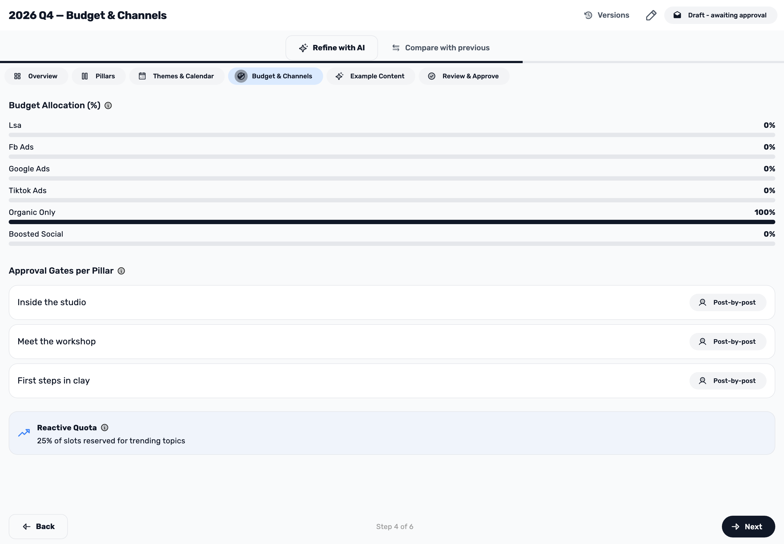Click the Organic Only budget bar
Viewport: 784px width, 544px height.
click(392, 222)
